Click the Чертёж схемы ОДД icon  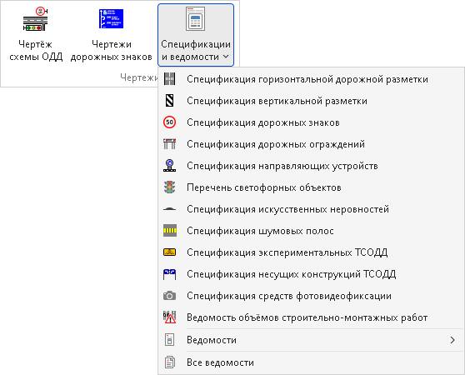click(36, 19)
